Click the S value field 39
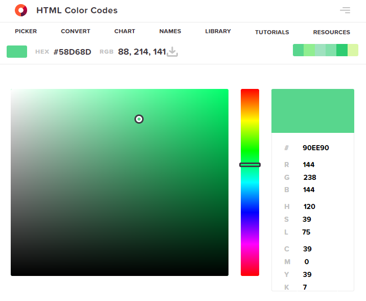 click(x=307, y=219)
